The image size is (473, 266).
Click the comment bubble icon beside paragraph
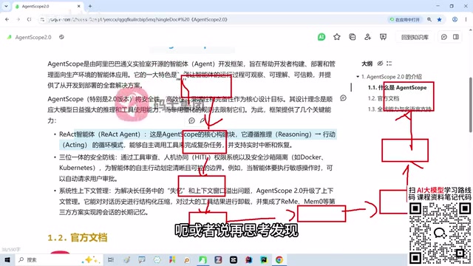[343, 98]
